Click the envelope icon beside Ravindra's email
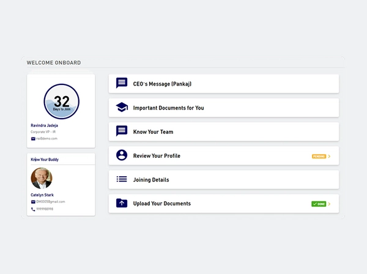The width and height of the screenshot is (367, 274). click(x=33, y=139)
